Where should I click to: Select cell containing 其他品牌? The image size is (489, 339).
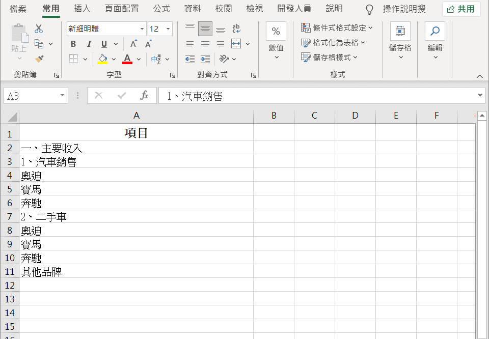(137, 272)
